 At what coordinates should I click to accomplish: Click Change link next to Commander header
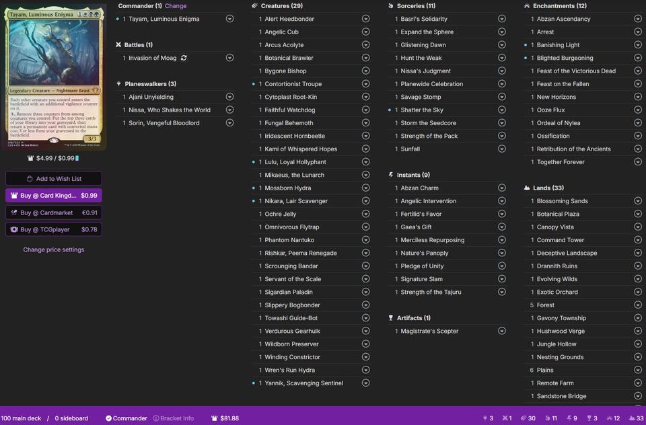[176, 6]
